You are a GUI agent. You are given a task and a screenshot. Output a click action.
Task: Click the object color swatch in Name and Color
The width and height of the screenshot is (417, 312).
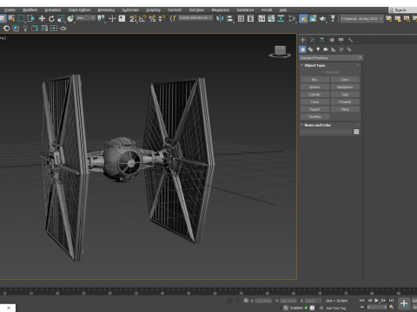click(356, 132)
